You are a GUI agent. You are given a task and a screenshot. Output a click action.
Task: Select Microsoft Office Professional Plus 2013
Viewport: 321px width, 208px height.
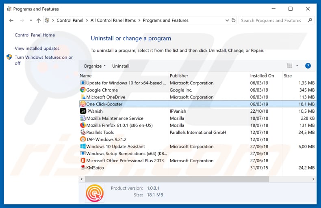(x=125, y=161)
